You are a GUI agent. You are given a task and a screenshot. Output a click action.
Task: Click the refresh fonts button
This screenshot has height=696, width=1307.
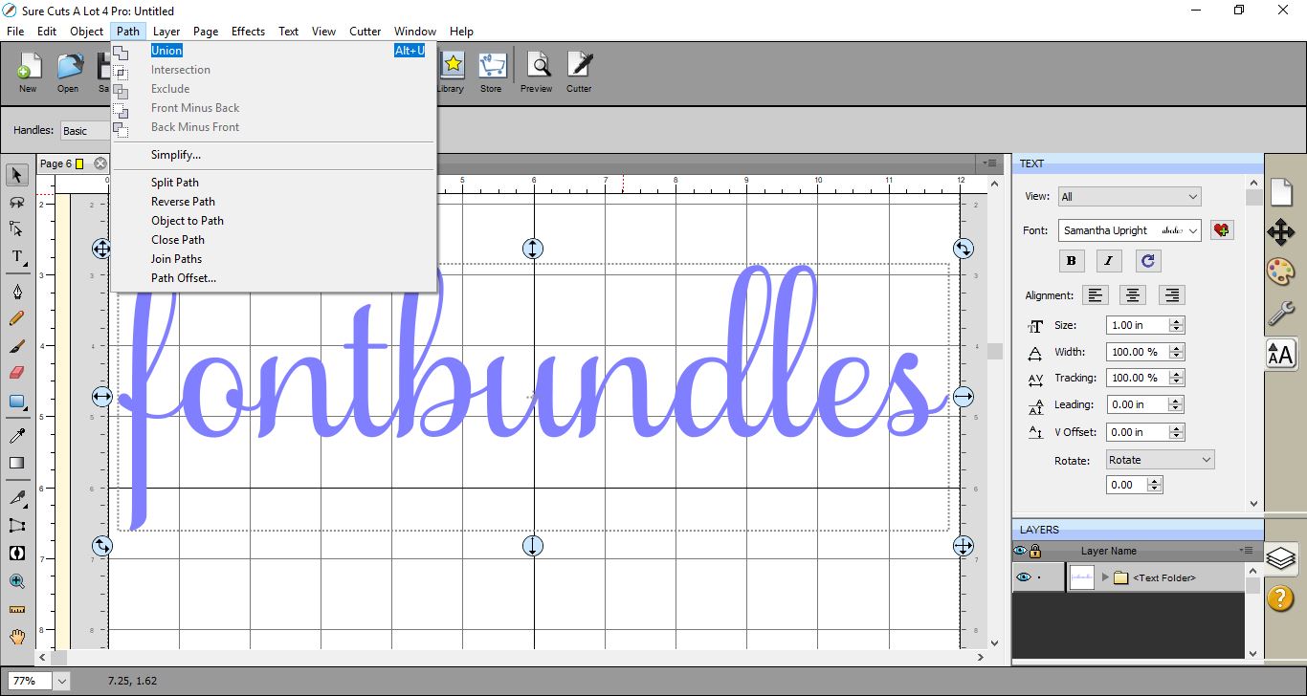coord(1148,260)
